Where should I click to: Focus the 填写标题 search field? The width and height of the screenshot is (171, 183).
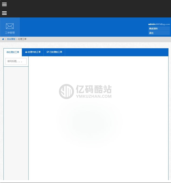click(x=16, y=61)
